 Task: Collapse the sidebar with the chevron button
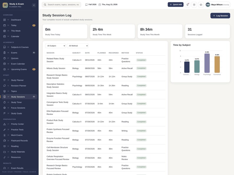click(x=34, y=5)
